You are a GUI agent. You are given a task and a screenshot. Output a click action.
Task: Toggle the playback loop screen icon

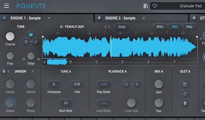coord(126,84)
